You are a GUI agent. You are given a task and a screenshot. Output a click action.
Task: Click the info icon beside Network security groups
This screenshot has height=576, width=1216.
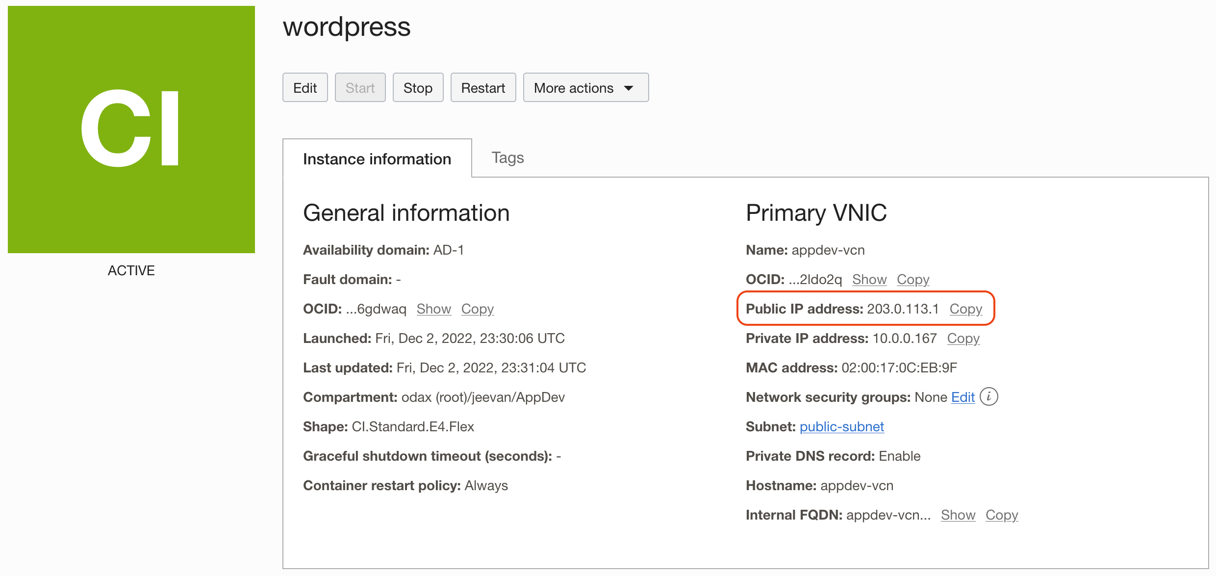[989, 396]
